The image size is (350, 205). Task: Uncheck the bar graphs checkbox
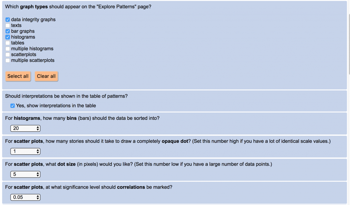coord(8,31)
